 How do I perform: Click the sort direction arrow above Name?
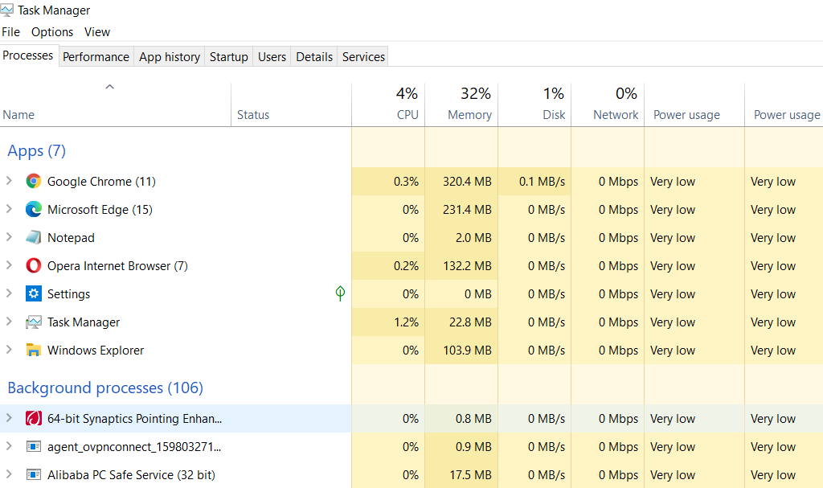coord(109,87)
